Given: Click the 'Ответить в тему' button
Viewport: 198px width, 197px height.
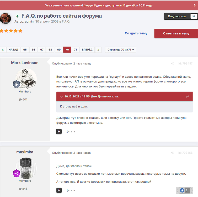Looking at the screenshot, I should tap(176, 33).
